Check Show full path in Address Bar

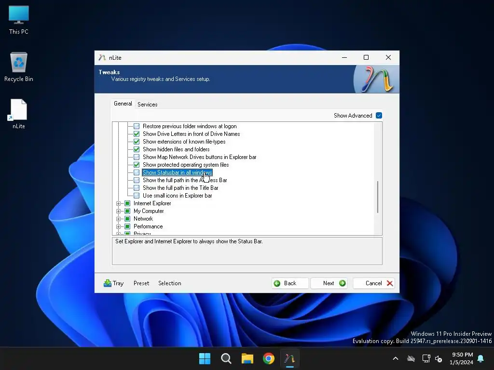click(x=137, y=180)
